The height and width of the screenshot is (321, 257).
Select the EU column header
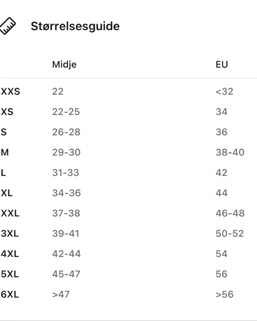coord(222,65)
